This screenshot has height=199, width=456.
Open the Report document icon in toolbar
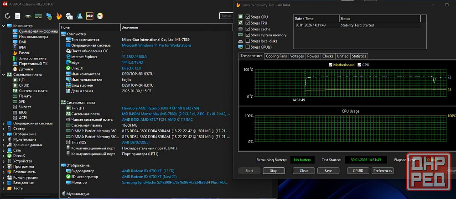18,16
